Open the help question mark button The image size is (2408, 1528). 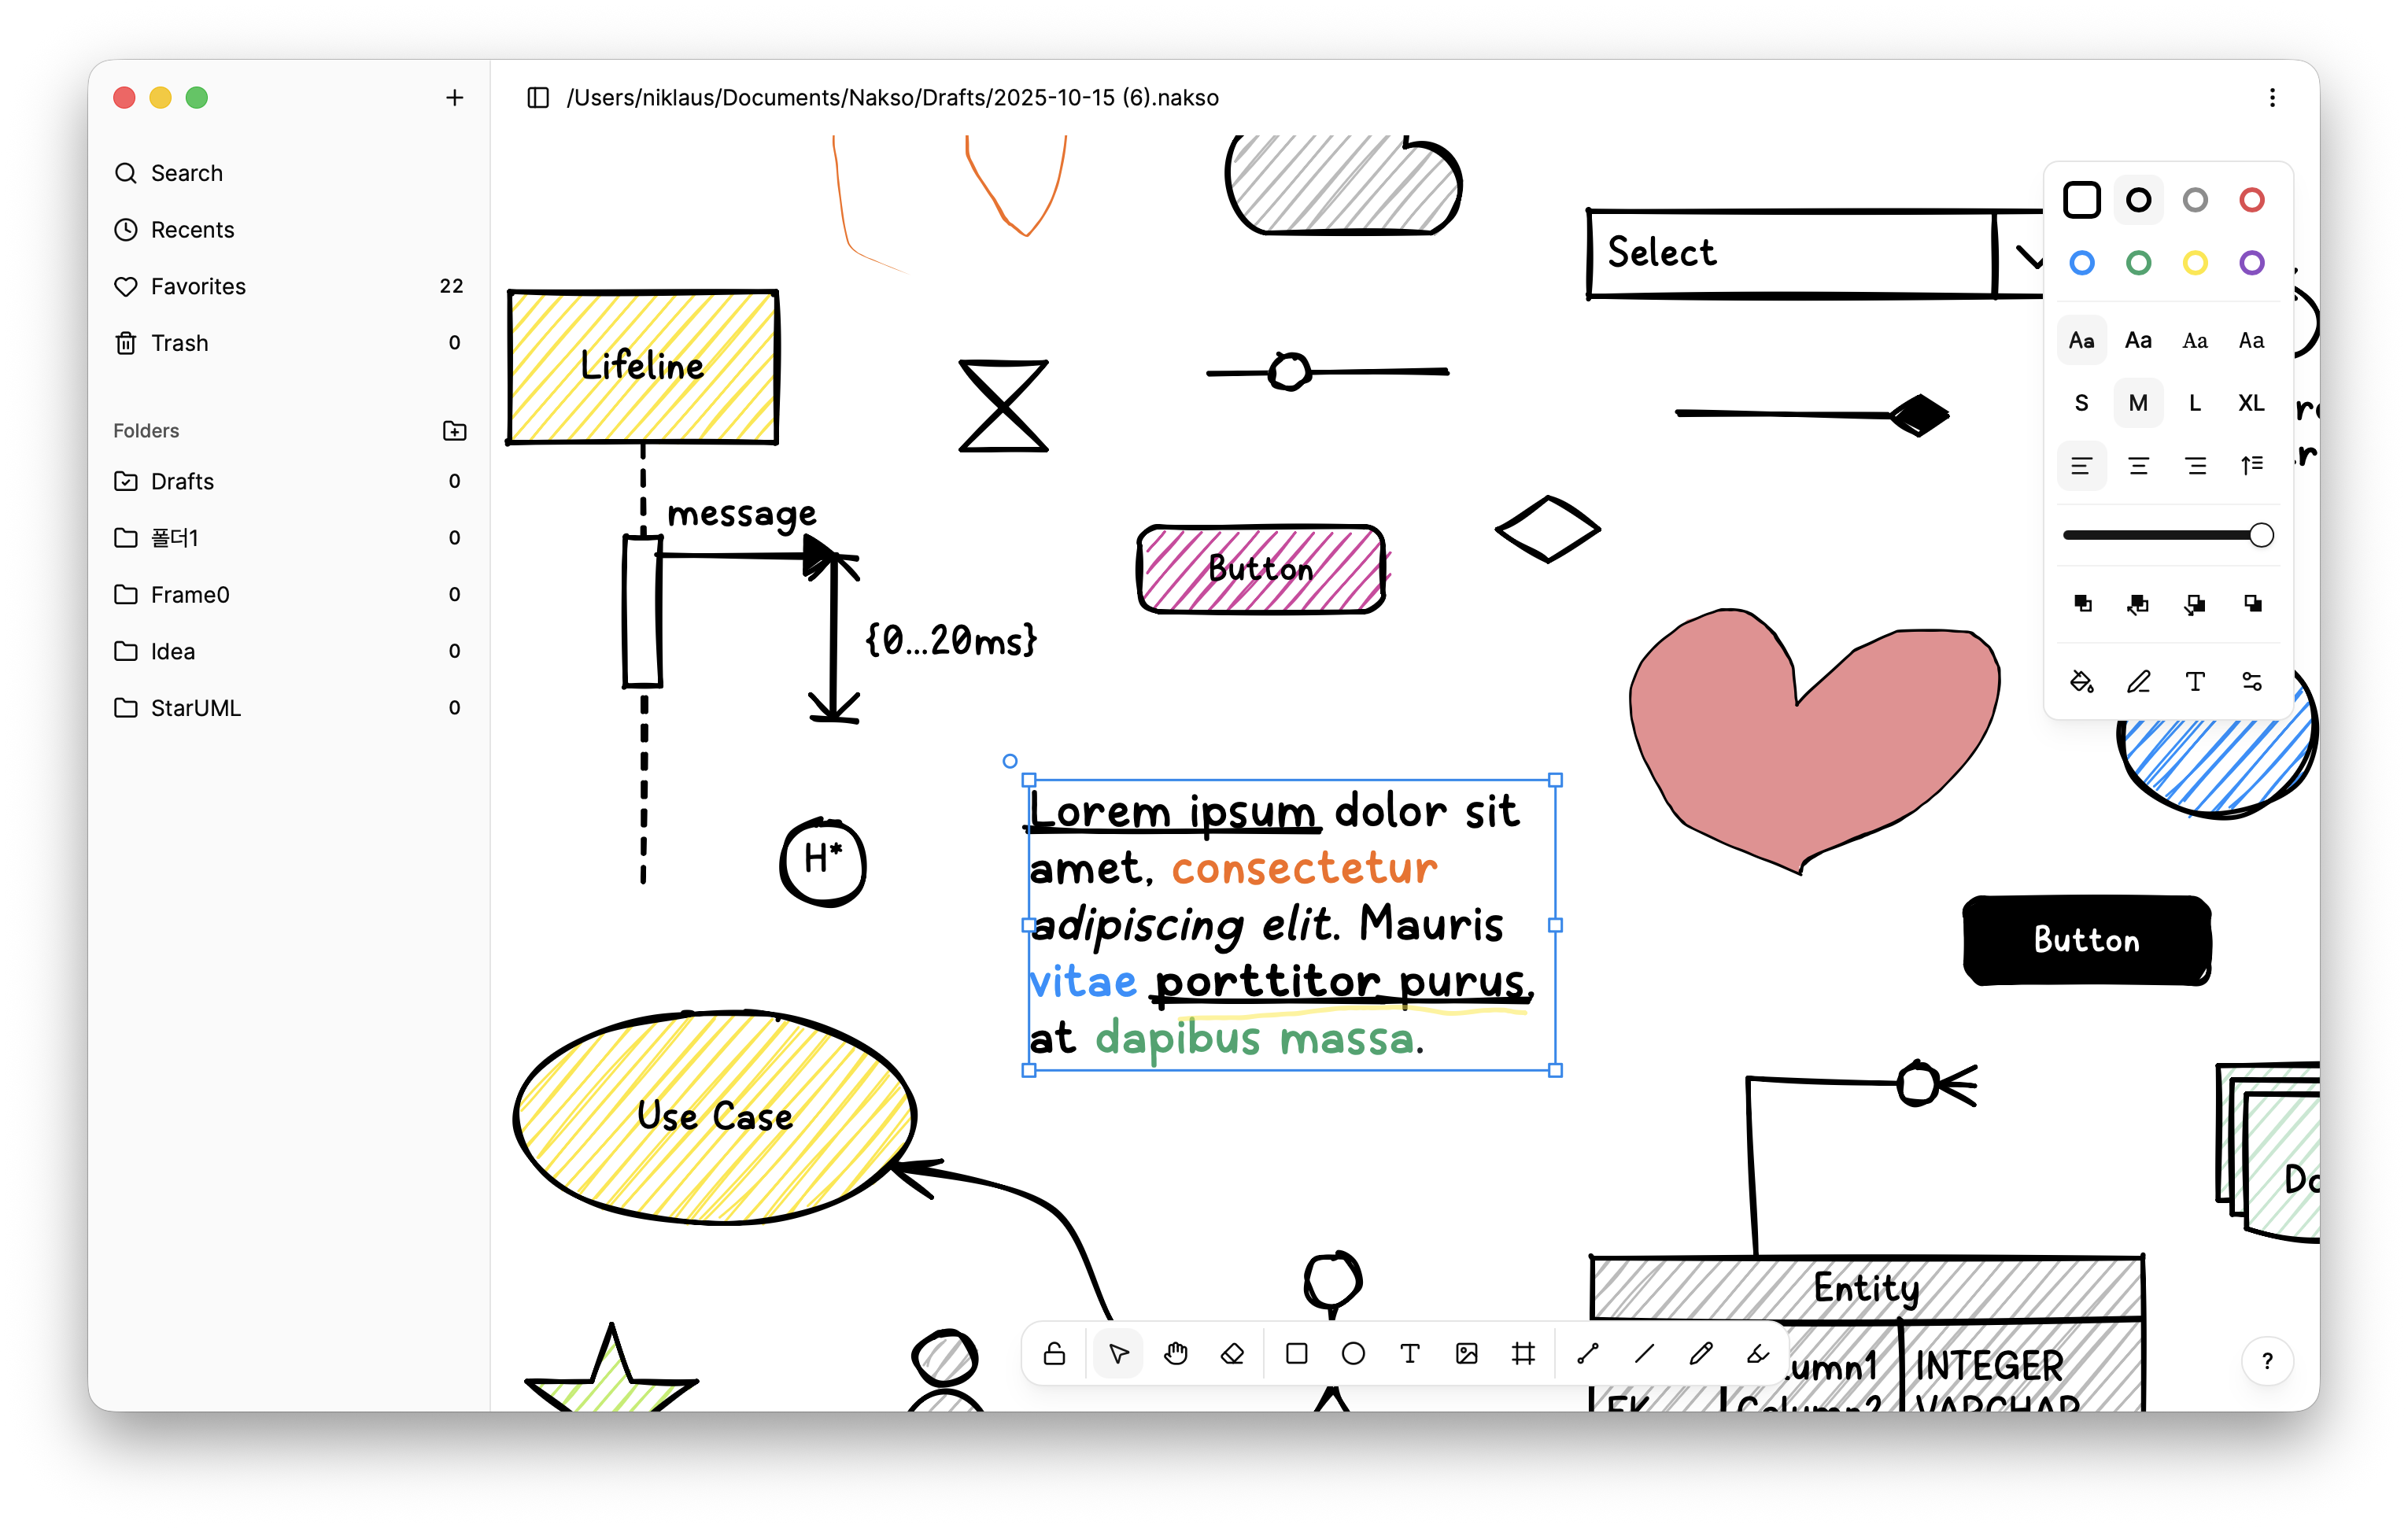(x=2267, y=1361)
